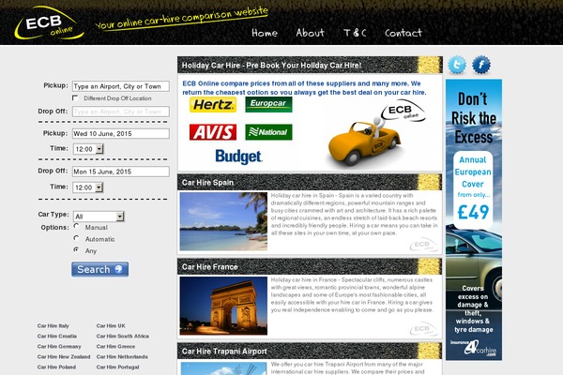
Task: Open the Car Hire Italy link
Action: [x=53, y=326]
